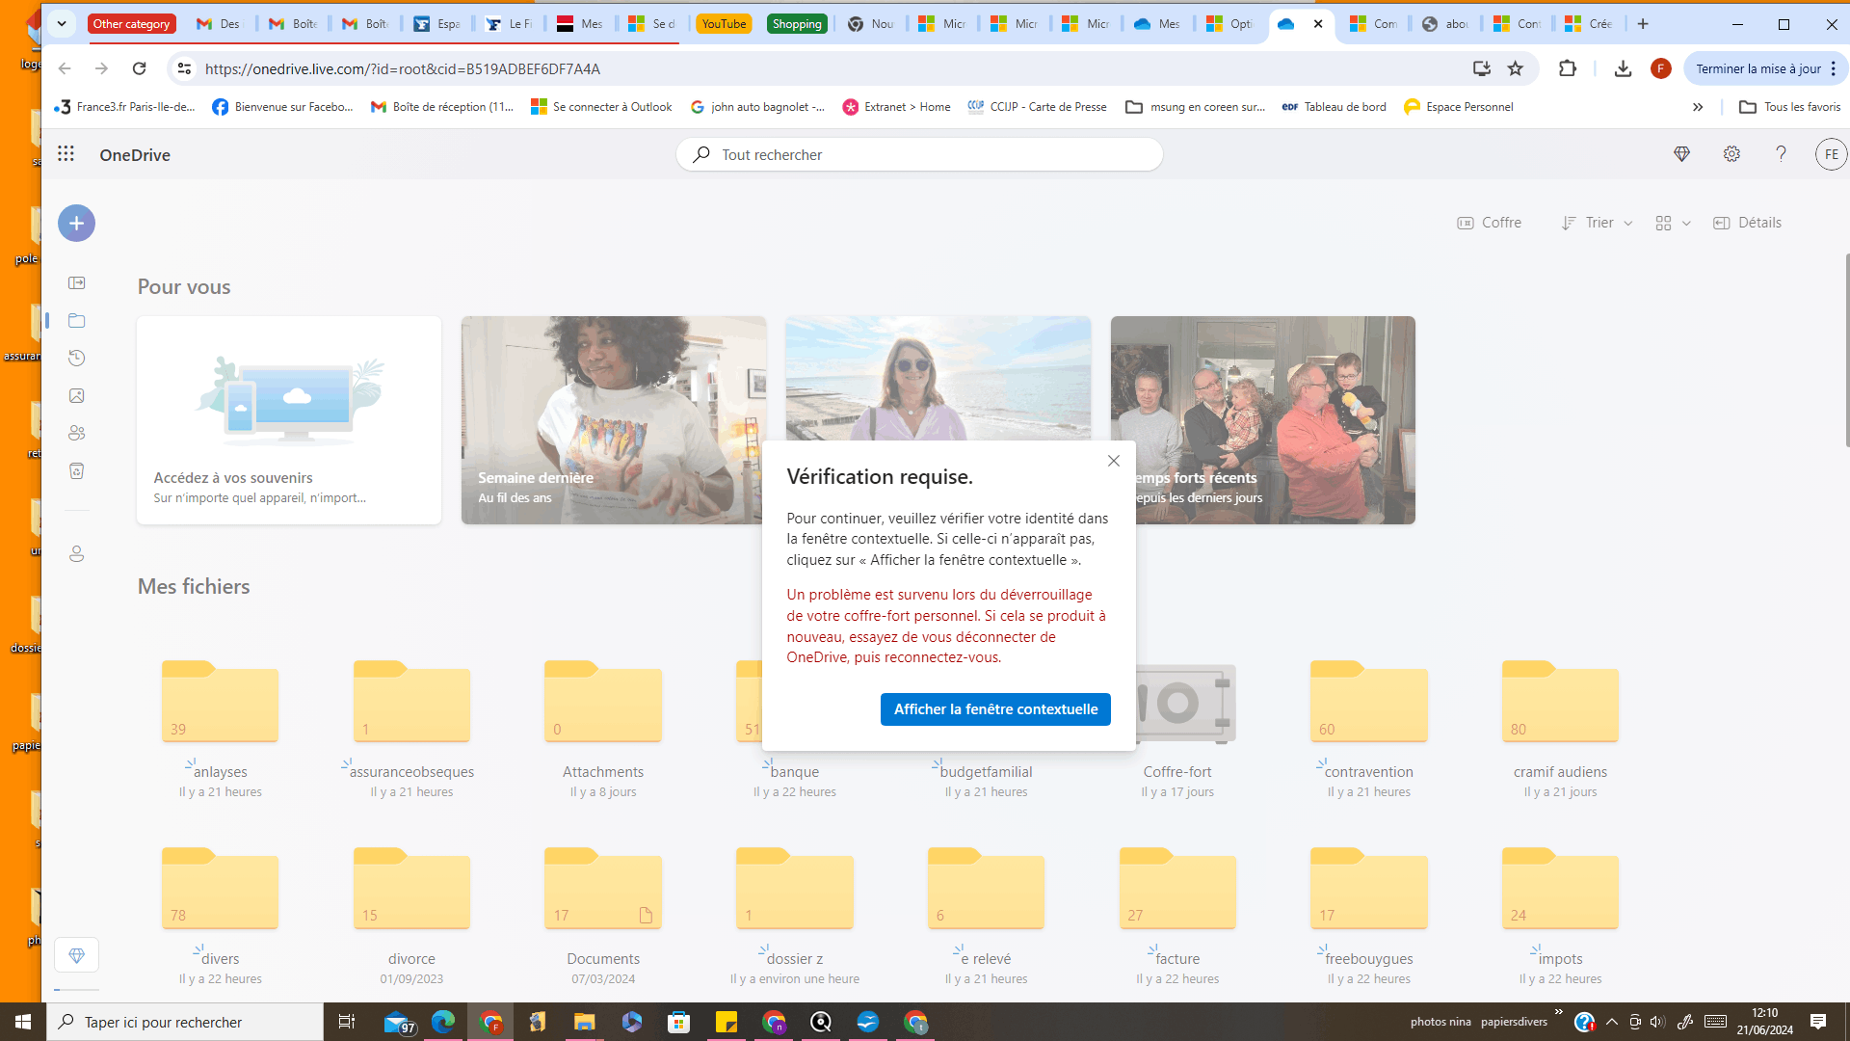The height and width of the screenshot is (1041, 1850).
Task: Open OneDrive settings gear
Action: (x=1731, y=154)
